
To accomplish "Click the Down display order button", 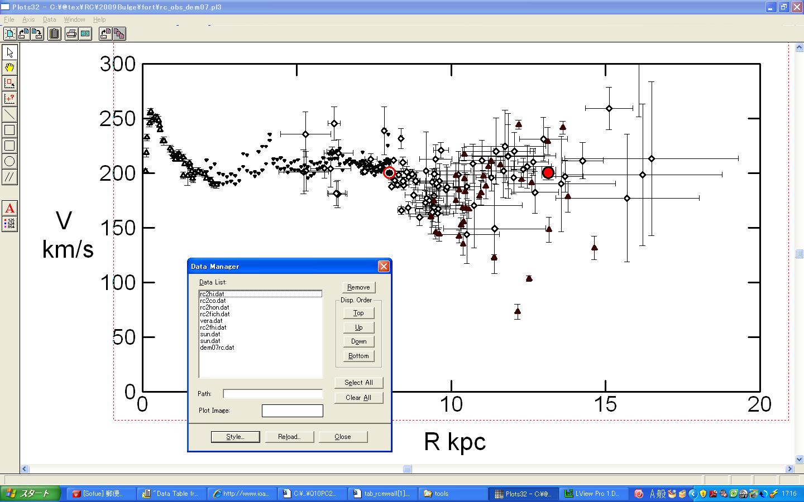I will coord(358,341).
